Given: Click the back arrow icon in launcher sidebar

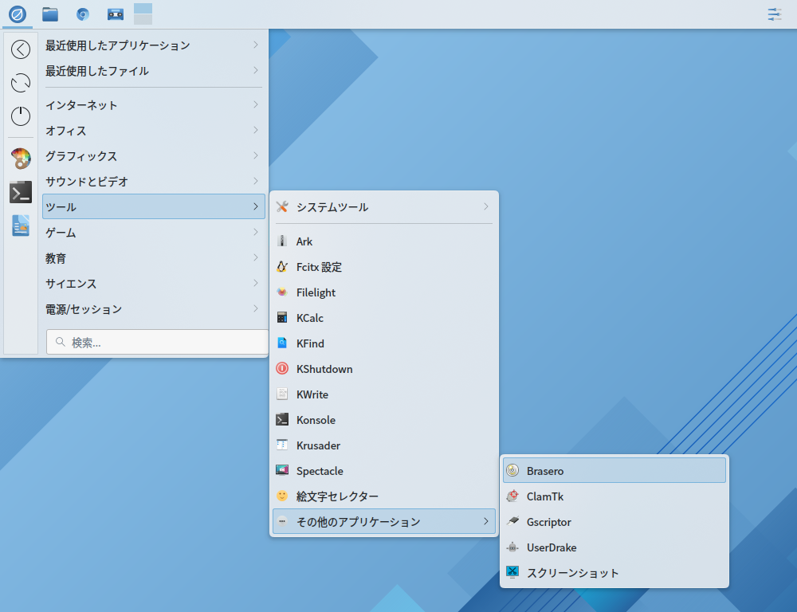Looking at the screenshot, I should click(21, 49).
